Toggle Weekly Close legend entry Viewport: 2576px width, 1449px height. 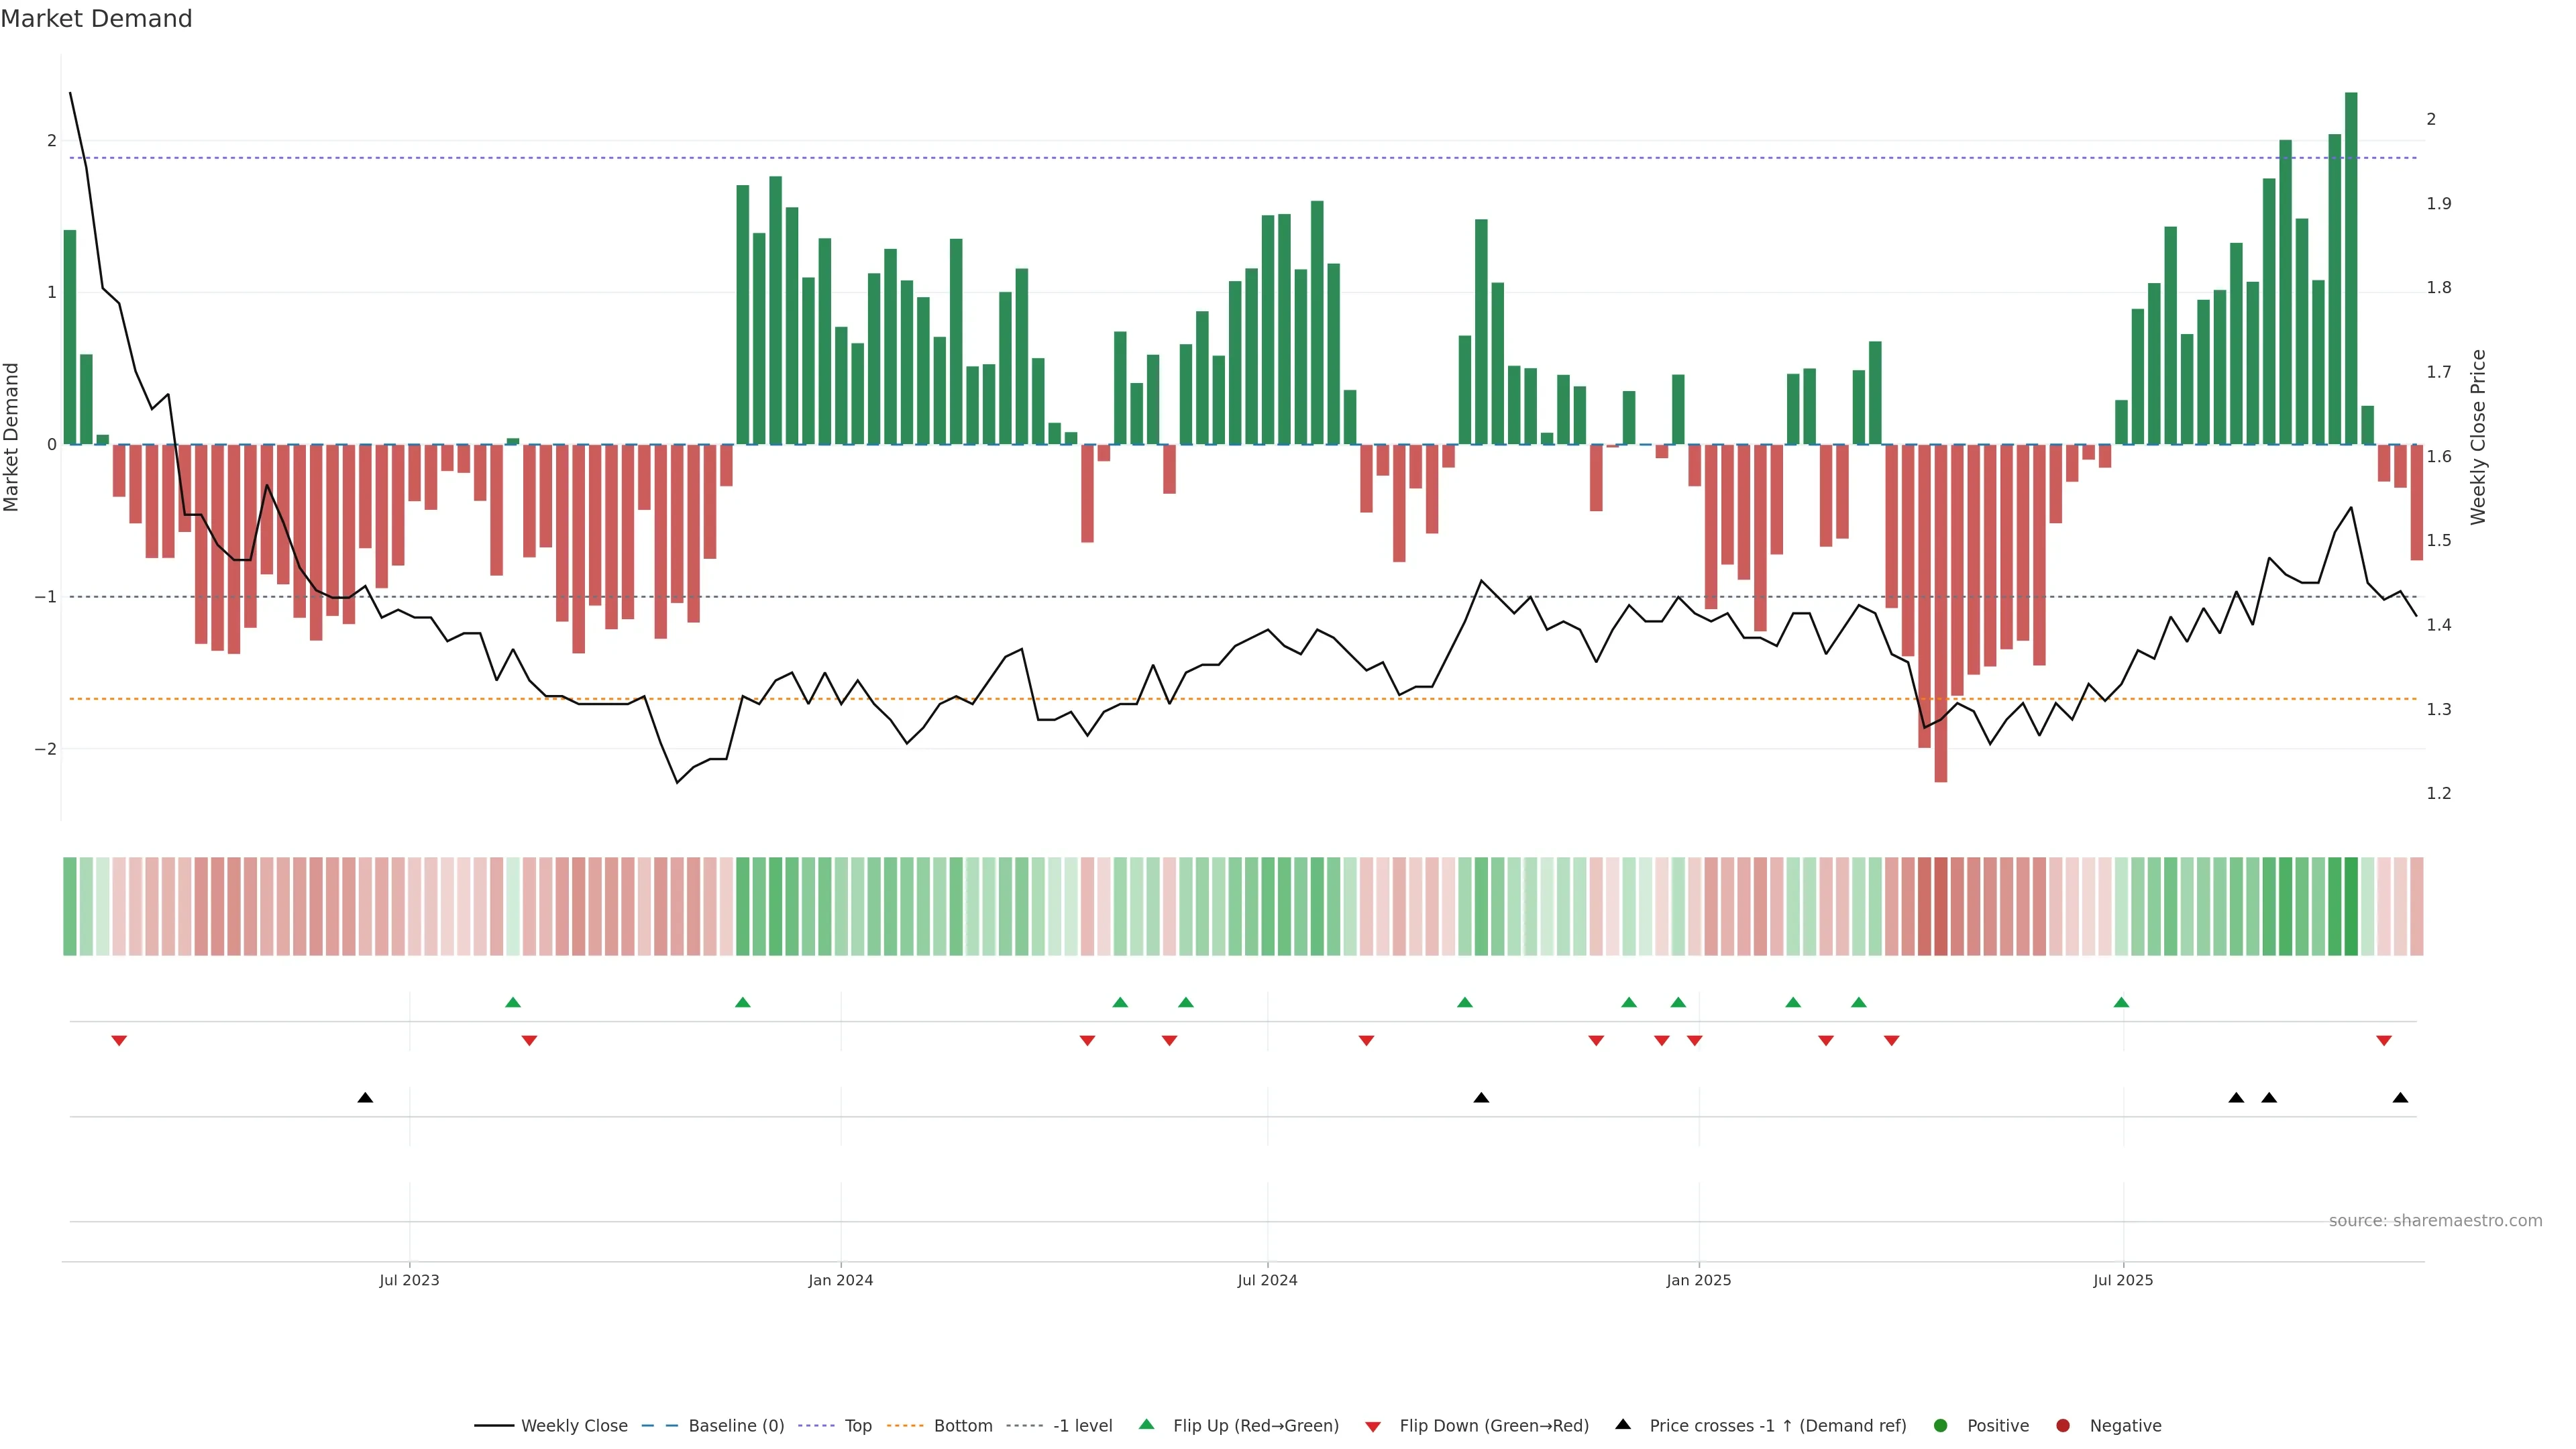tap(573, 1426)
